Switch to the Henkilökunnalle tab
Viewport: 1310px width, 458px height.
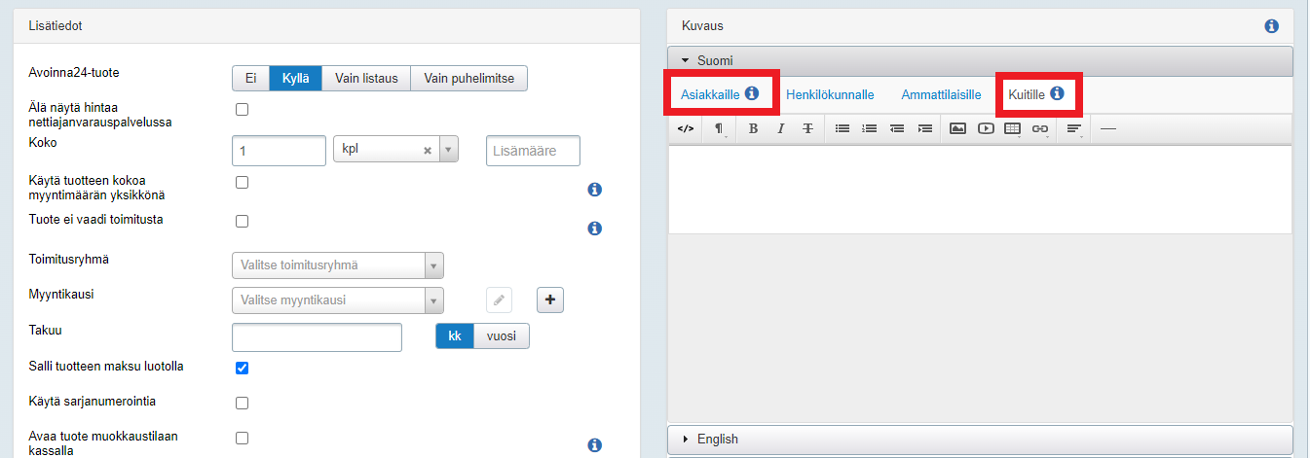click(830, 95)
